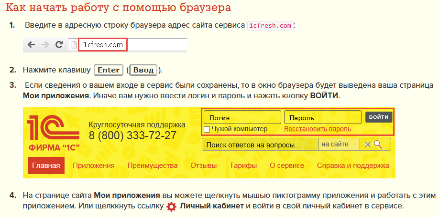439x217 pixels.
Task: Click the browser reload icon
Action: click(58, 45)
